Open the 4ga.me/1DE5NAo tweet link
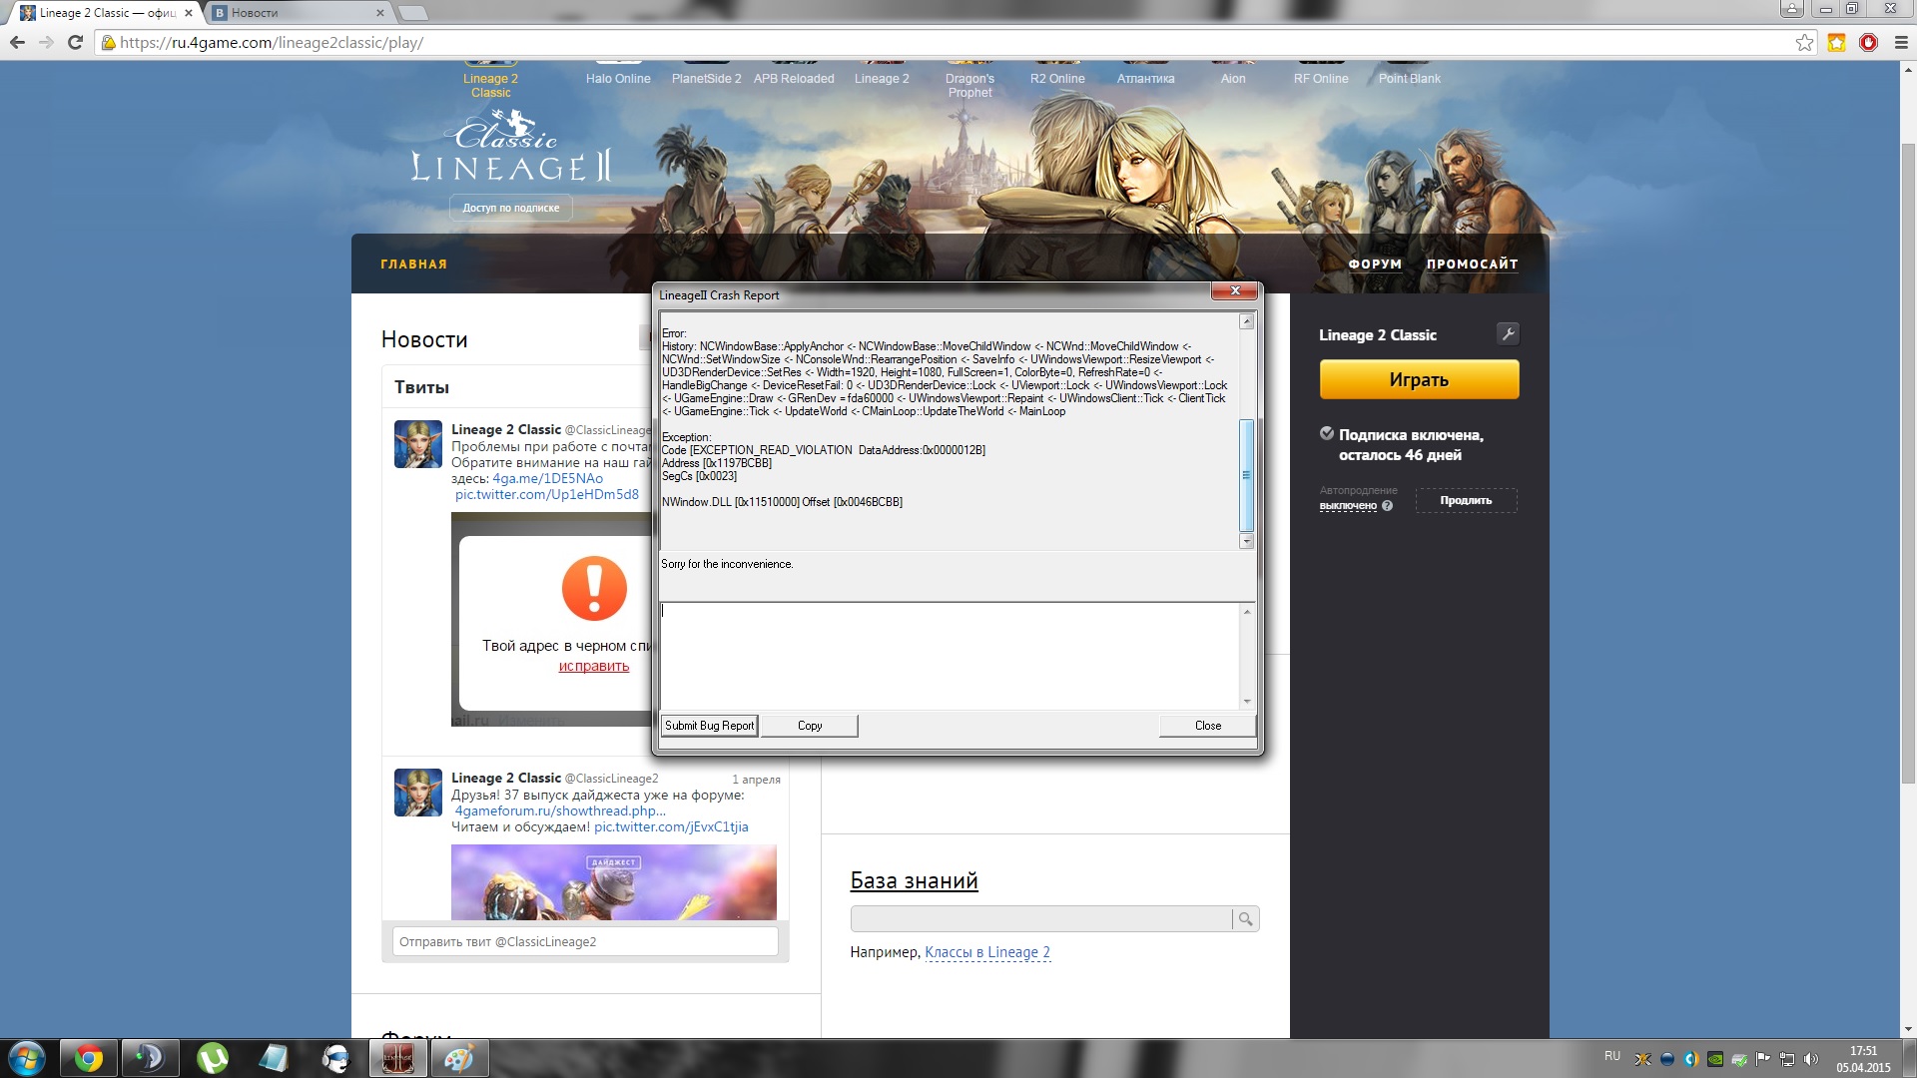 [547, 478]
